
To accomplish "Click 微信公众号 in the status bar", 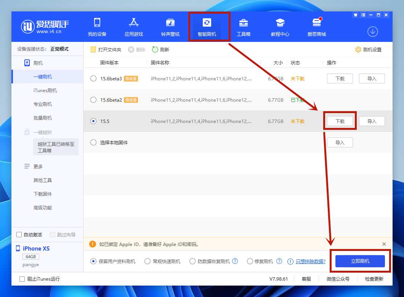I will [x=338, y=279].
